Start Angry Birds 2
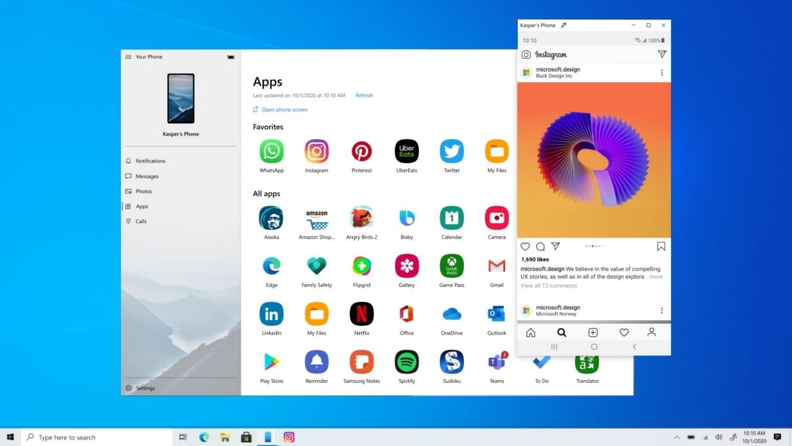 (361, 218)
